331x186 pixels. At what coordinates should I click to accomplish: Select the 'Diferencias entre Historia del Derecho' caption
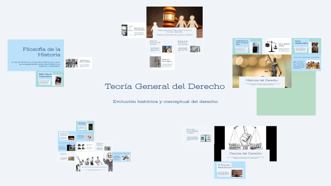pyautogui.click(x=174, y=31)
